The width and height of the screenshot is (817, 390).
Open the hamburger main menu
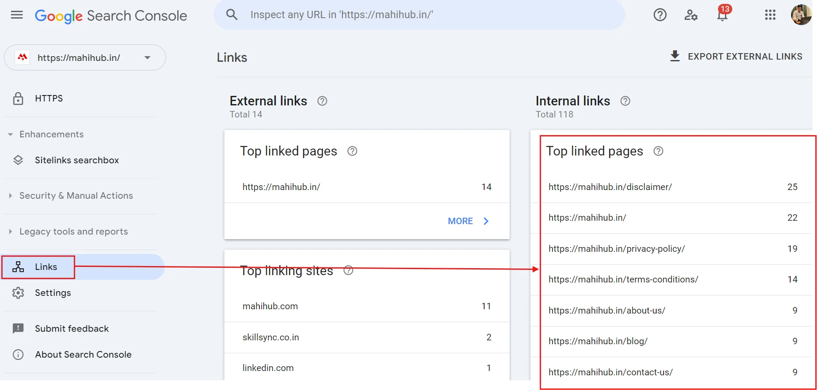(17, 16)
